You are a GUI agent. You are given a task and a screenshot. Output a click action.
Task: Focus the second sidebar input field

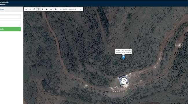10,23
